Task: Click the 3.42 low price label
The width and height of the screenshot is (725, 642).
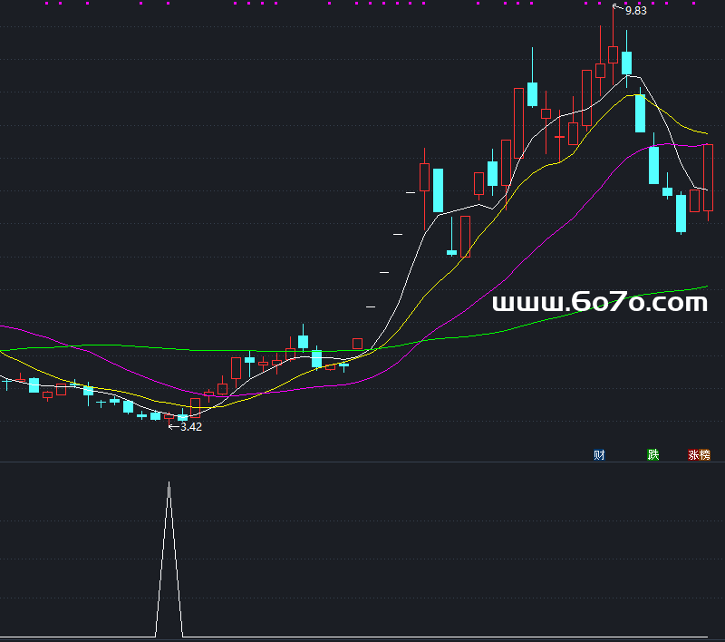Action: (190, 426)
